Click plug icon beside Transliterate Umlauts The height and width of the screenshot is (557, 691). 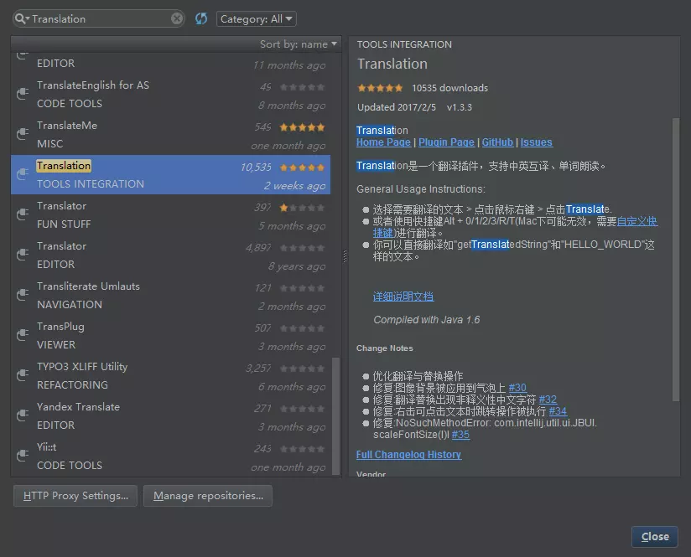23,295
